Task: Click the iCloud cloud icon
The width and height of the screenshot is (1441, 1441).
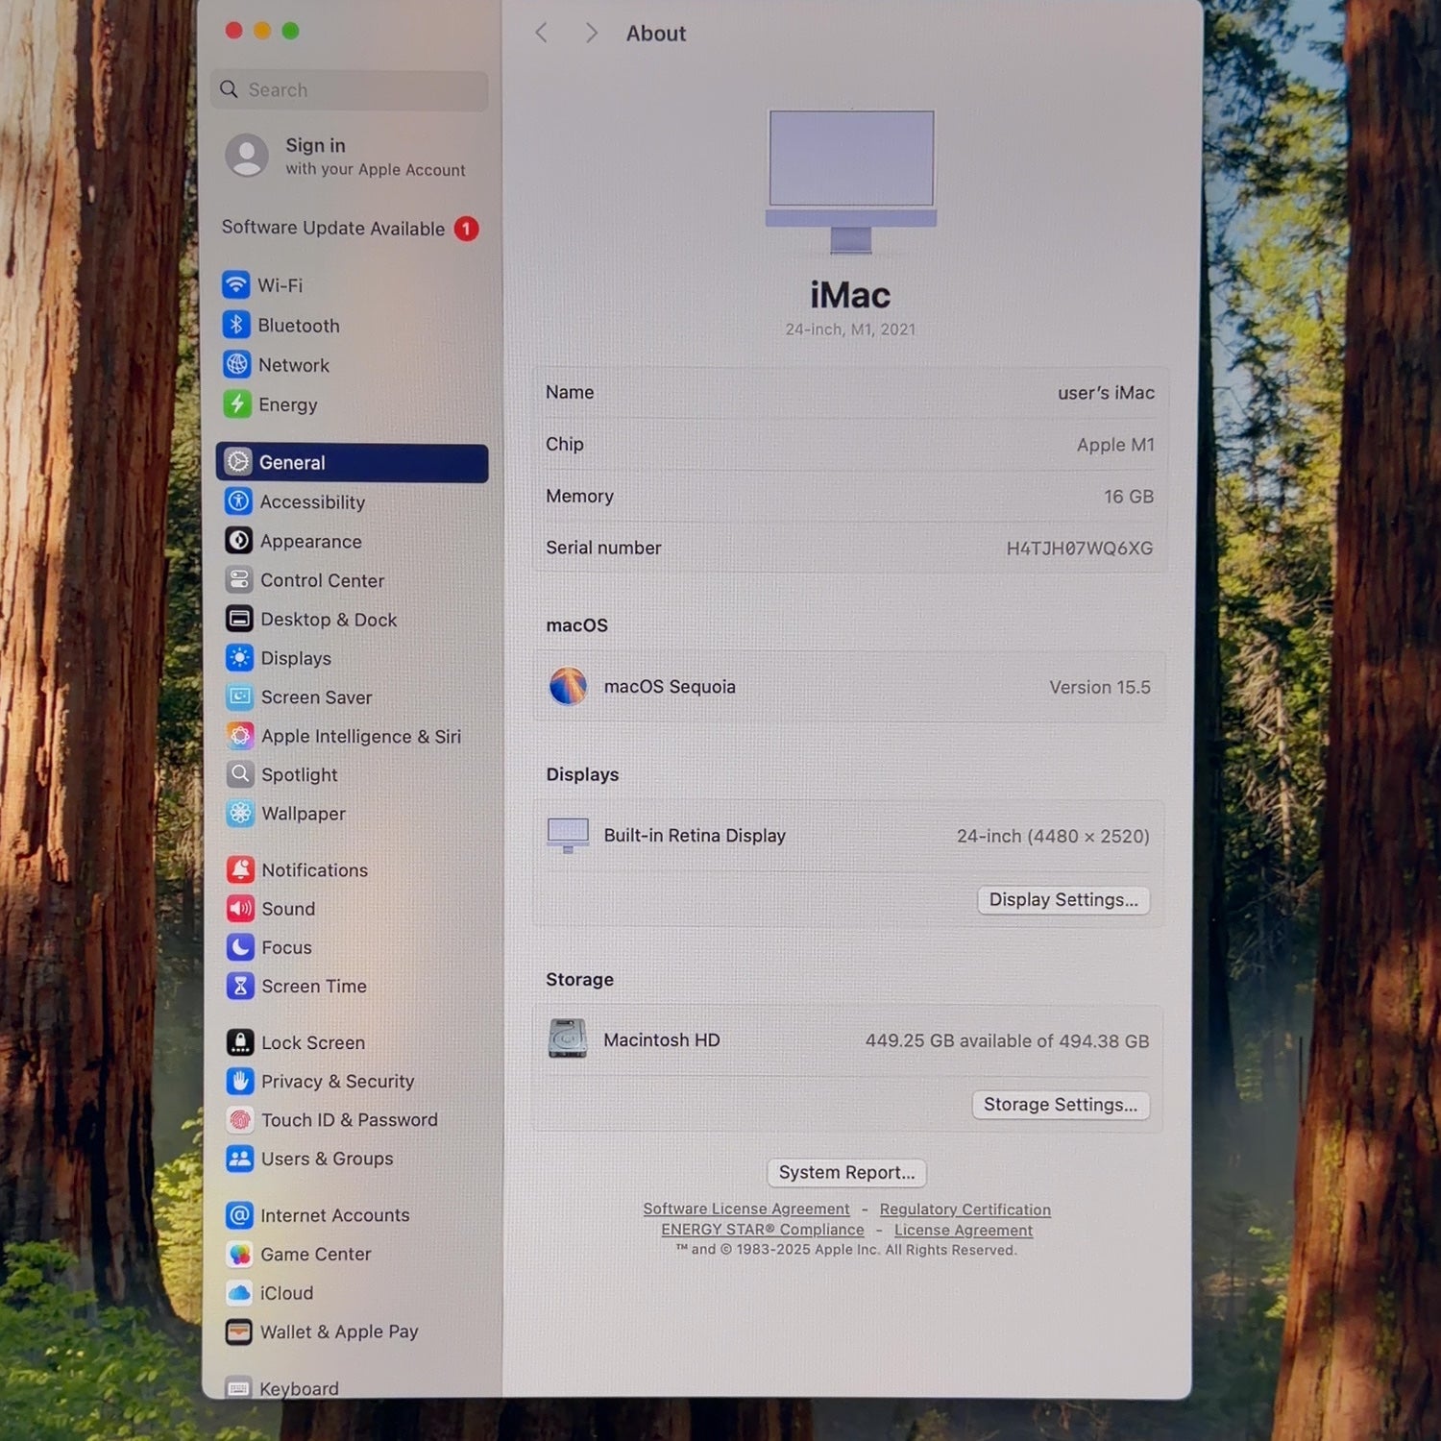Action: click(x=239, y=1293)
